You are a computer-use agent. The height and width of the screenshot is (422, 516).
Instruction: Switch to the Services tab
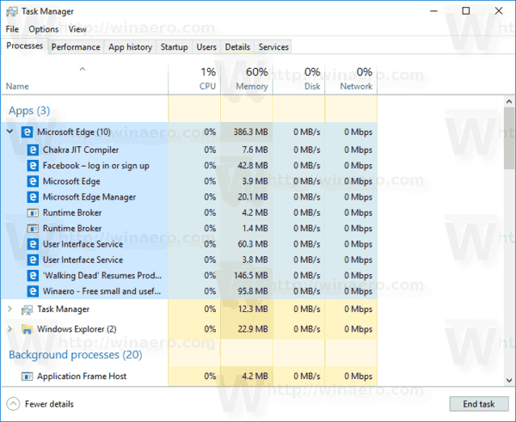(273, 47)
